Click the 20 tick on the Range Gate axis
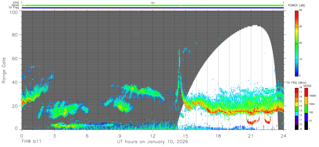This screenshot has height=147, width=319. tap(15, 106)
